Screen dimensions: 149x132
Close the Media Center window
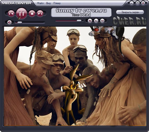pos(143,3)
